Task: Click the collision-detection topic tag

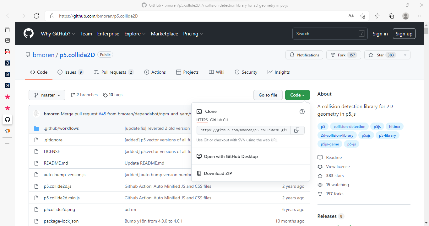Action: pyautogui.click(x=349, y=127)
